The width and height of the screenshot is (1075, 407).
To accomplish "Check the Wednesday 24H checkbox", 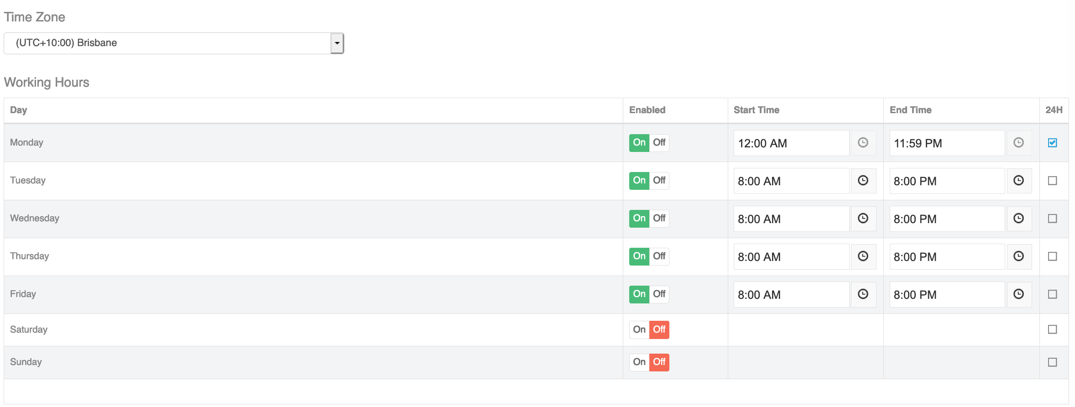I will (x=1052, y=219).
